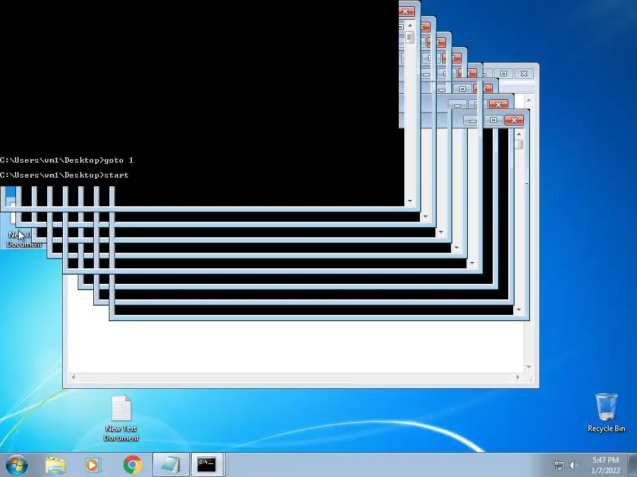This screenshot has width=637, height=477.
Task: Click down arrow on lowest console's scrollbar
Action: click(519, 310)
